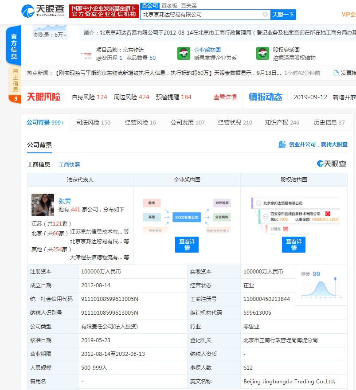
Task: Open 周边风险 424 count
Action: (131, 97)
